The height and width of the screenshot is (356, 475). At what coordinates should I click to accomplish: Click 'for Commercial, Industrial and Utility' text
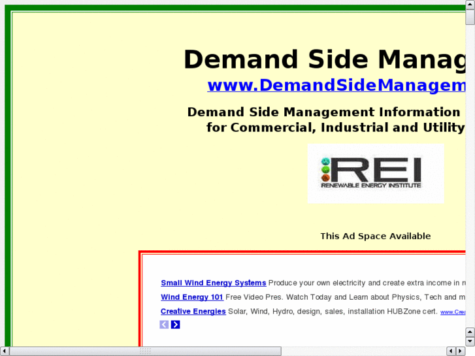click(x=336, y=127)
